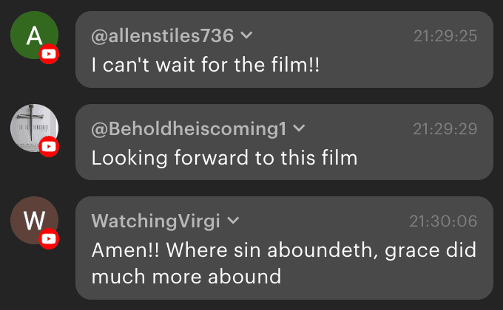Select the username @allenstiles736
The height and width of the screenshot is (310, 503).
coord(162,35)
